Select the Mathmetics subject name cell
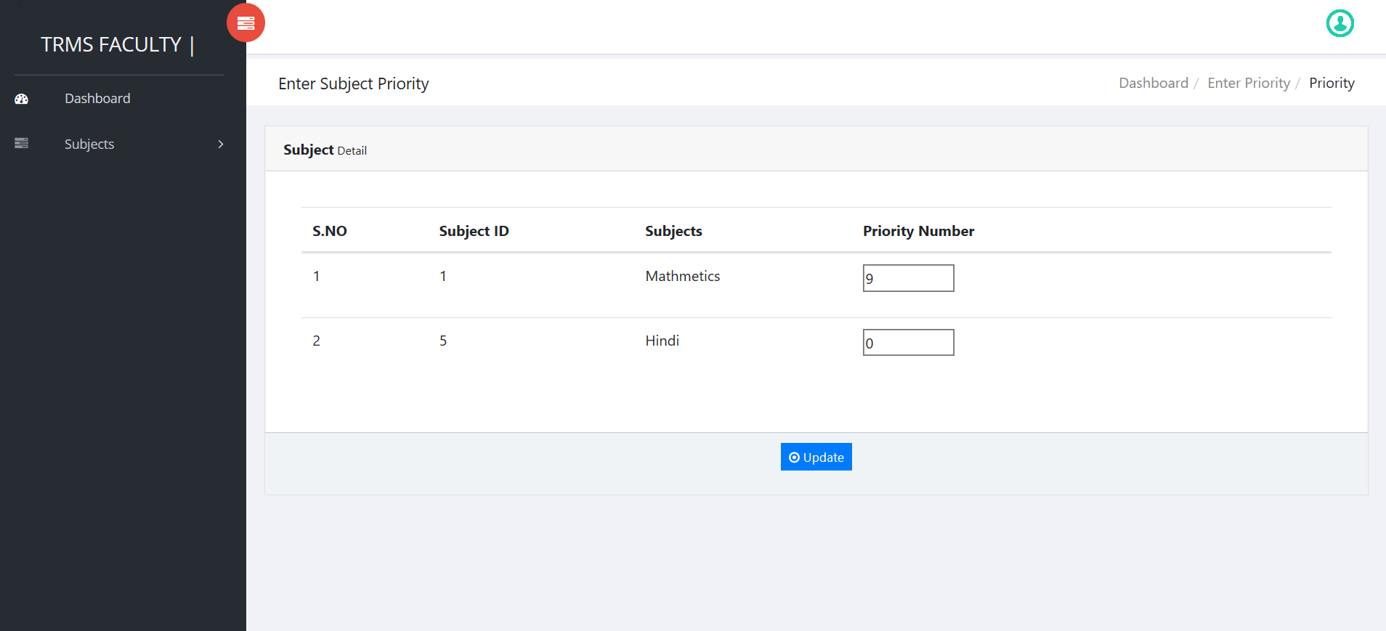 coord(682,276)
